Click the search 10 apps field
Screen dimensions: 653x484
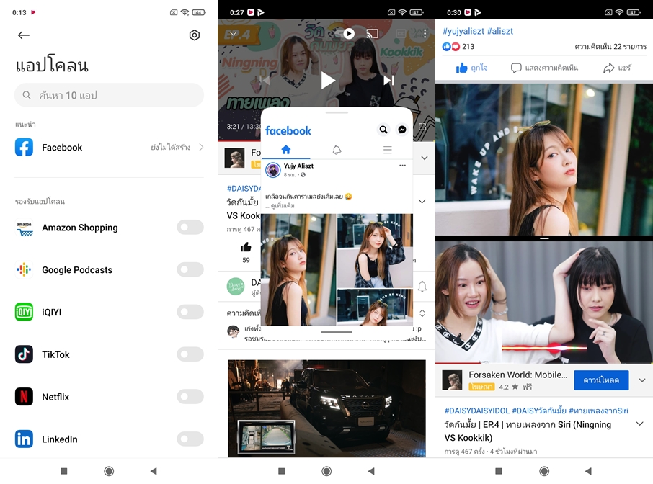(109, 95)
